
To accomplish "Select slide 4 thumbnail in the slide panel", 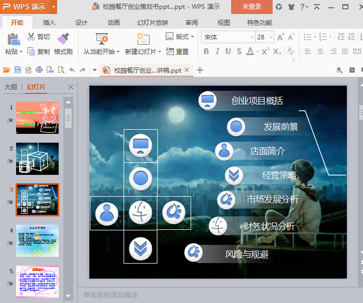I will 37,240.
